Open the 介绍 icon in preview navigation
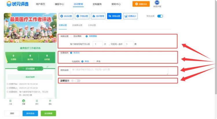 tap(10, 101)
